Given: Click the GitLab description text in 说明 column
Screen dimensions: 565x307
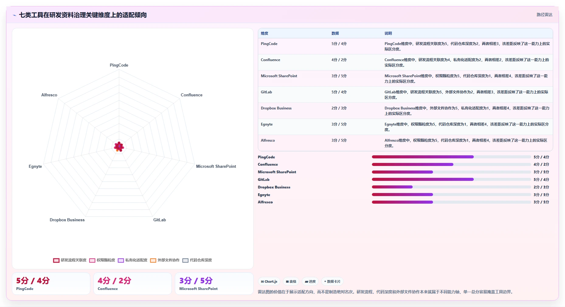Looking at the screenshot, I should click(466, 95).
